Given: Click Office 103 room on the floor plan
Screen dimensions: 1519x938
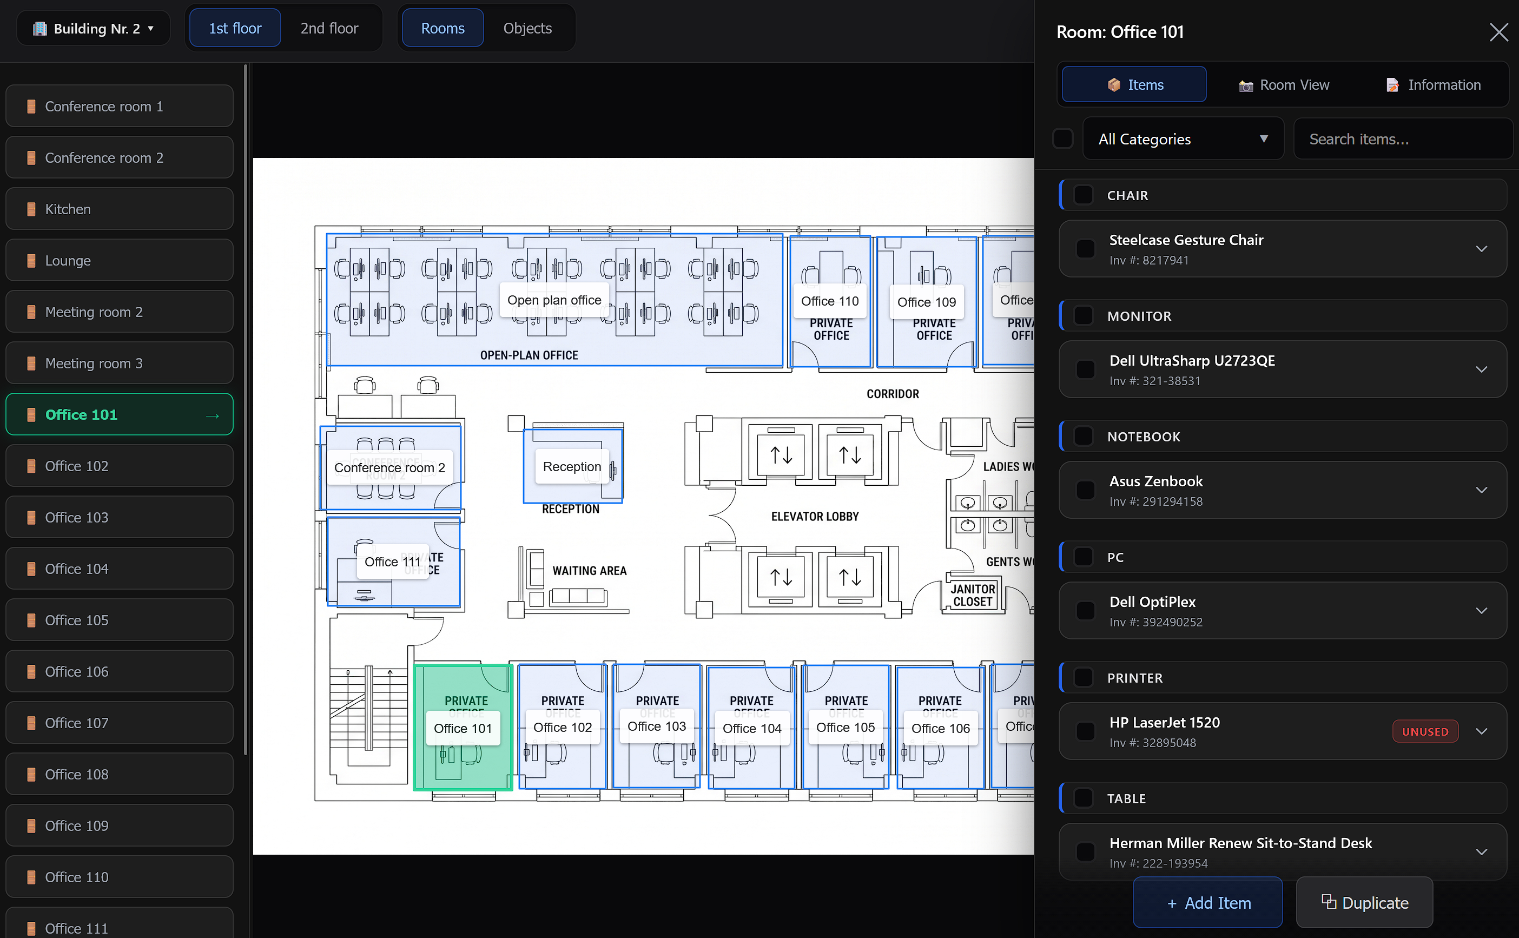Looking at the screenshot, I should [656, 727].
